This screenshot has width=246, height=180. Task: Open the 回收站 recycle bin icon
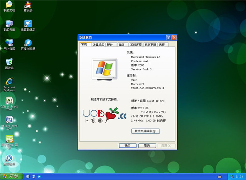point(9,62)
